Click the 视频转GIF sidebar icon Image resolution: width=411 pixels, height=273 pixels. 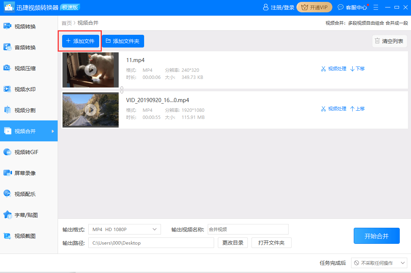[7, 152]
